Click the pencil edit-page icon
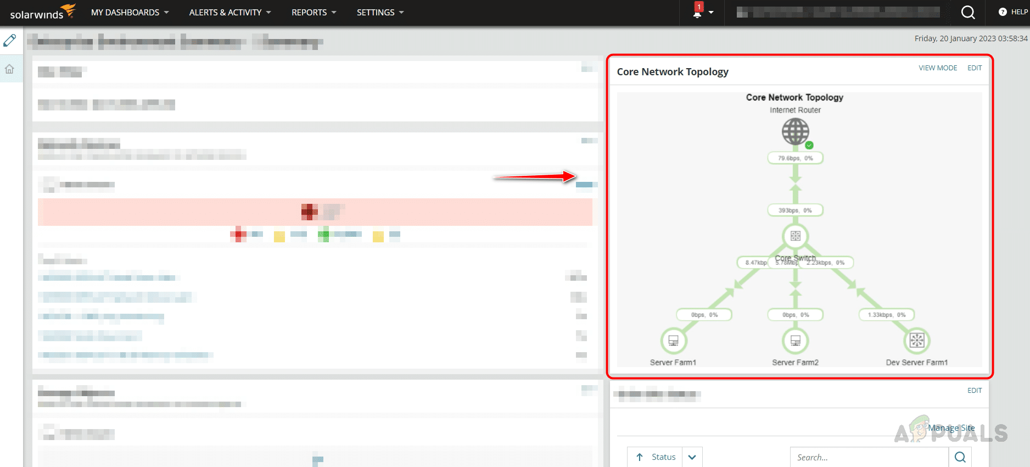The height and width of the screenshot is (467, 1030). 10,40
